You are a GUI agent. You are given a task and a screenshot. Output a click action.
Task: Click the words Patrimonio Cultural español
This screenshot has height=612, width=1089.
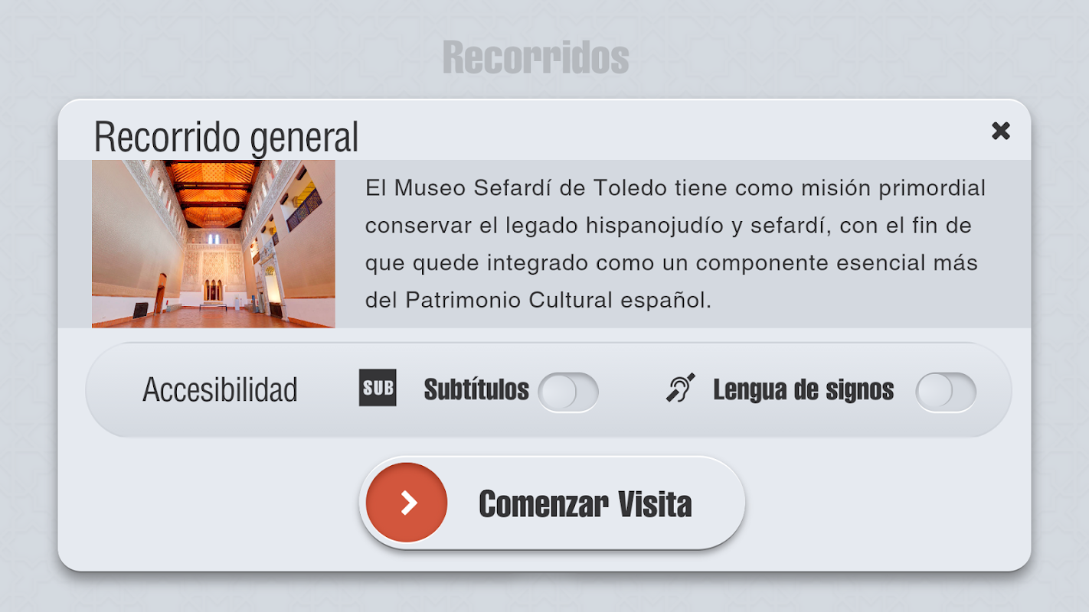click(558, 300)
